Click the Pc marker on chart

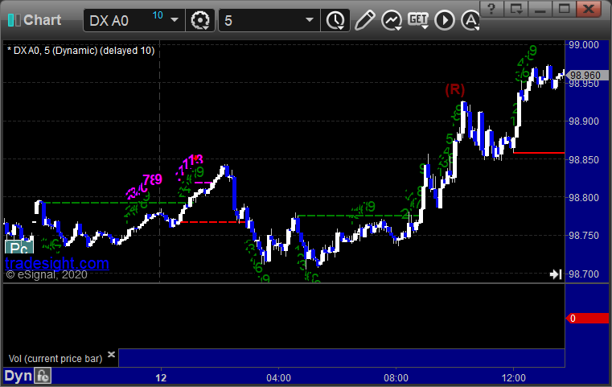click(x=18, y=248)
